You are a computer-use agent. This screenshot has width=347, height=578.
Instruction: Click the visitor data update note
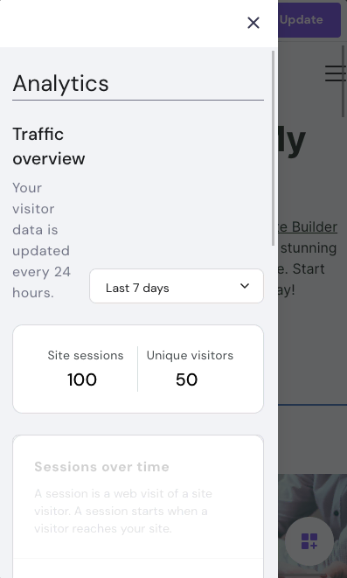pyautogui.click(x=41, y=240)
